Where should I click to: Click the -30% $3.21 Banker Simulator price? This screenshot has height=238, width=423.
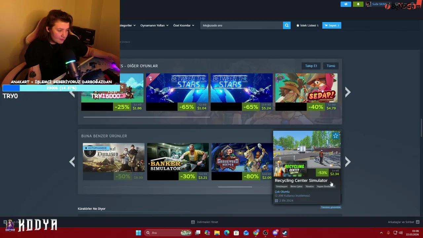tap(194, 177)
